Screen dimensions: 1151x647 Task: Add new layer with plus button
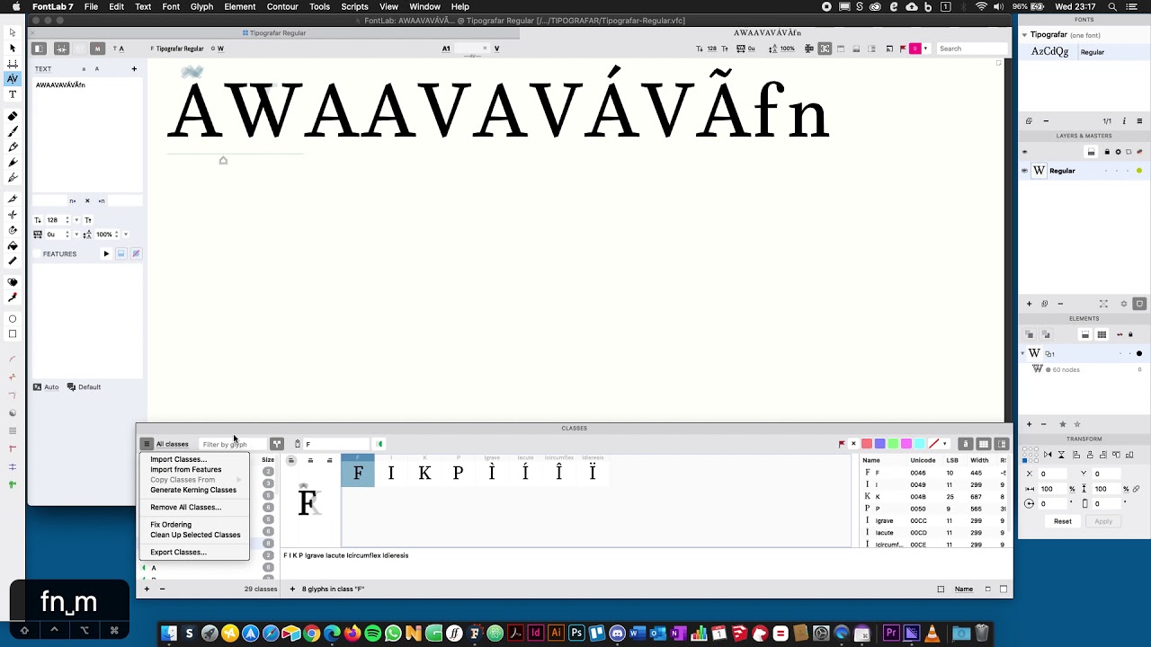pos(1030,304)
